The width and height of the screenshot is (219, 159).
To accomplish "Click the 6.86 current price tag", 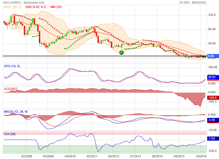I will tap(213, 56).
